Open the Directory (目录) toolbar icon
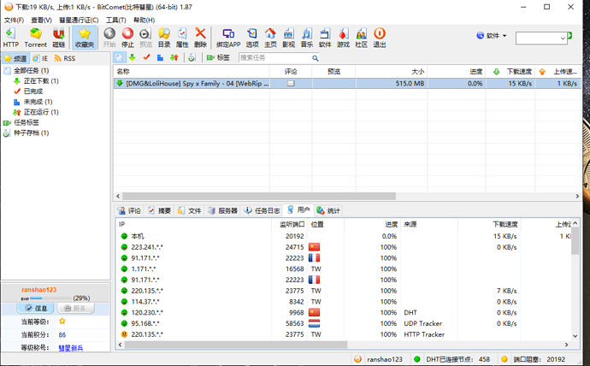This screenshot has height=366, width=590. click(164, 38)
